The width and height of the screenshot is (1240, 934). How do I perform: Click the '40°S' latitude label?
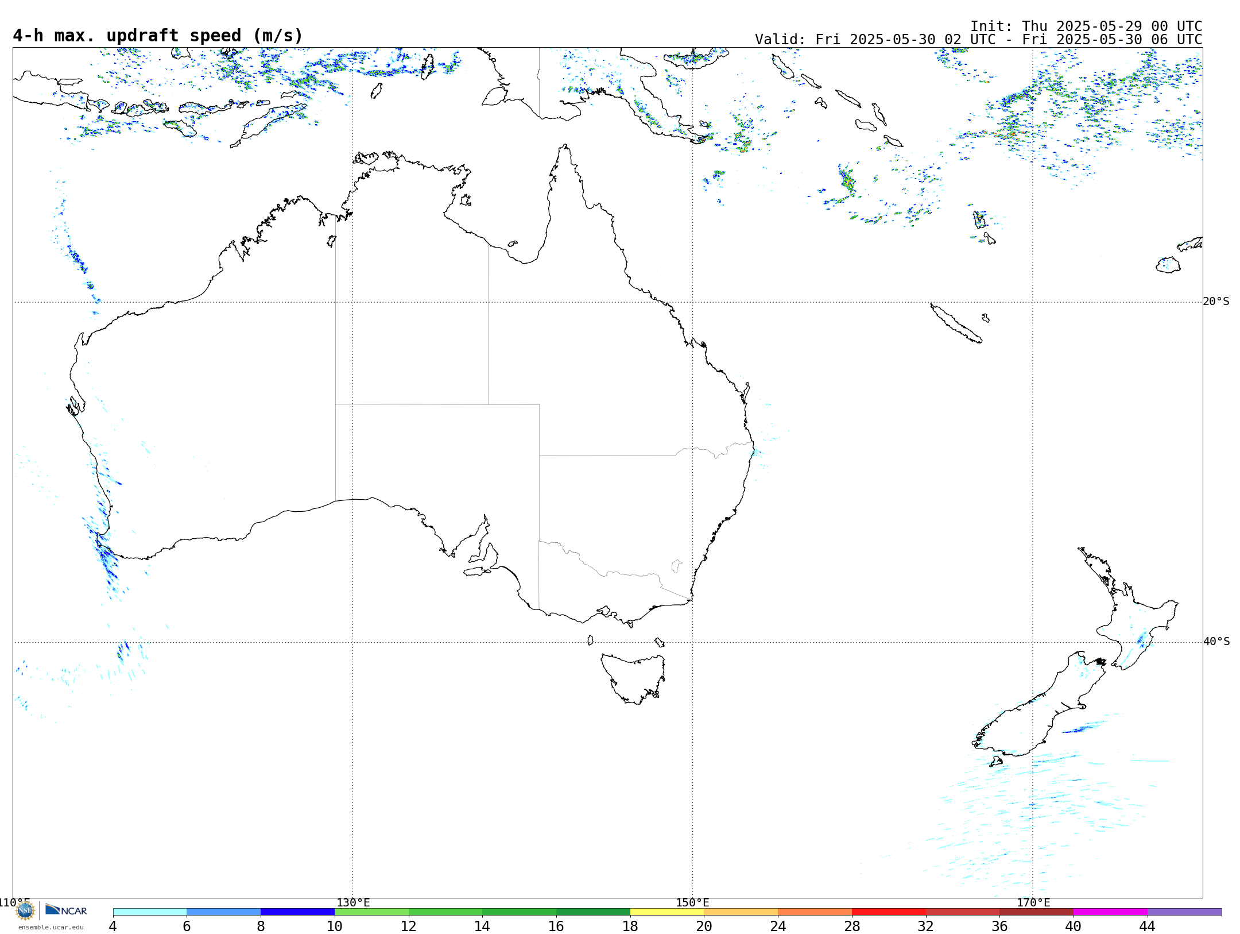tap(1216, 642)
